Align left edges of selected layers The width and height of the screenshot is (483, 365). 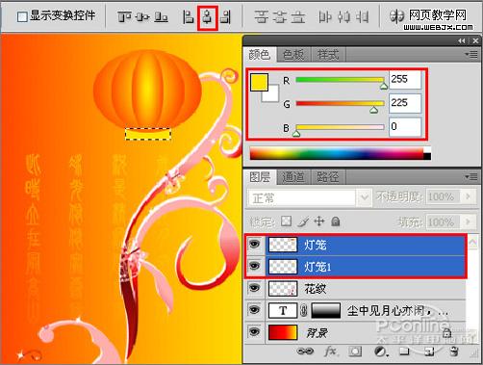coord(189,16)
